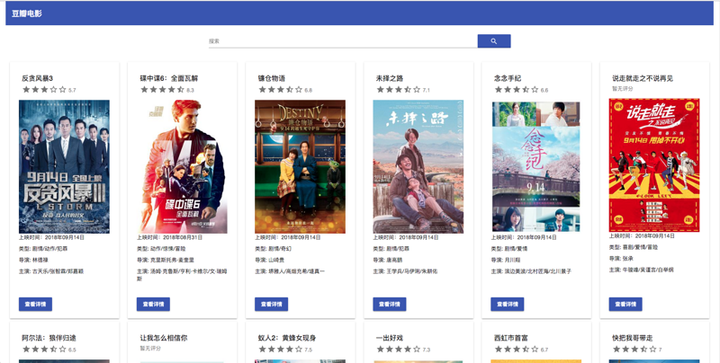Click the title 反贪风暴3

(x=37, y=78)
